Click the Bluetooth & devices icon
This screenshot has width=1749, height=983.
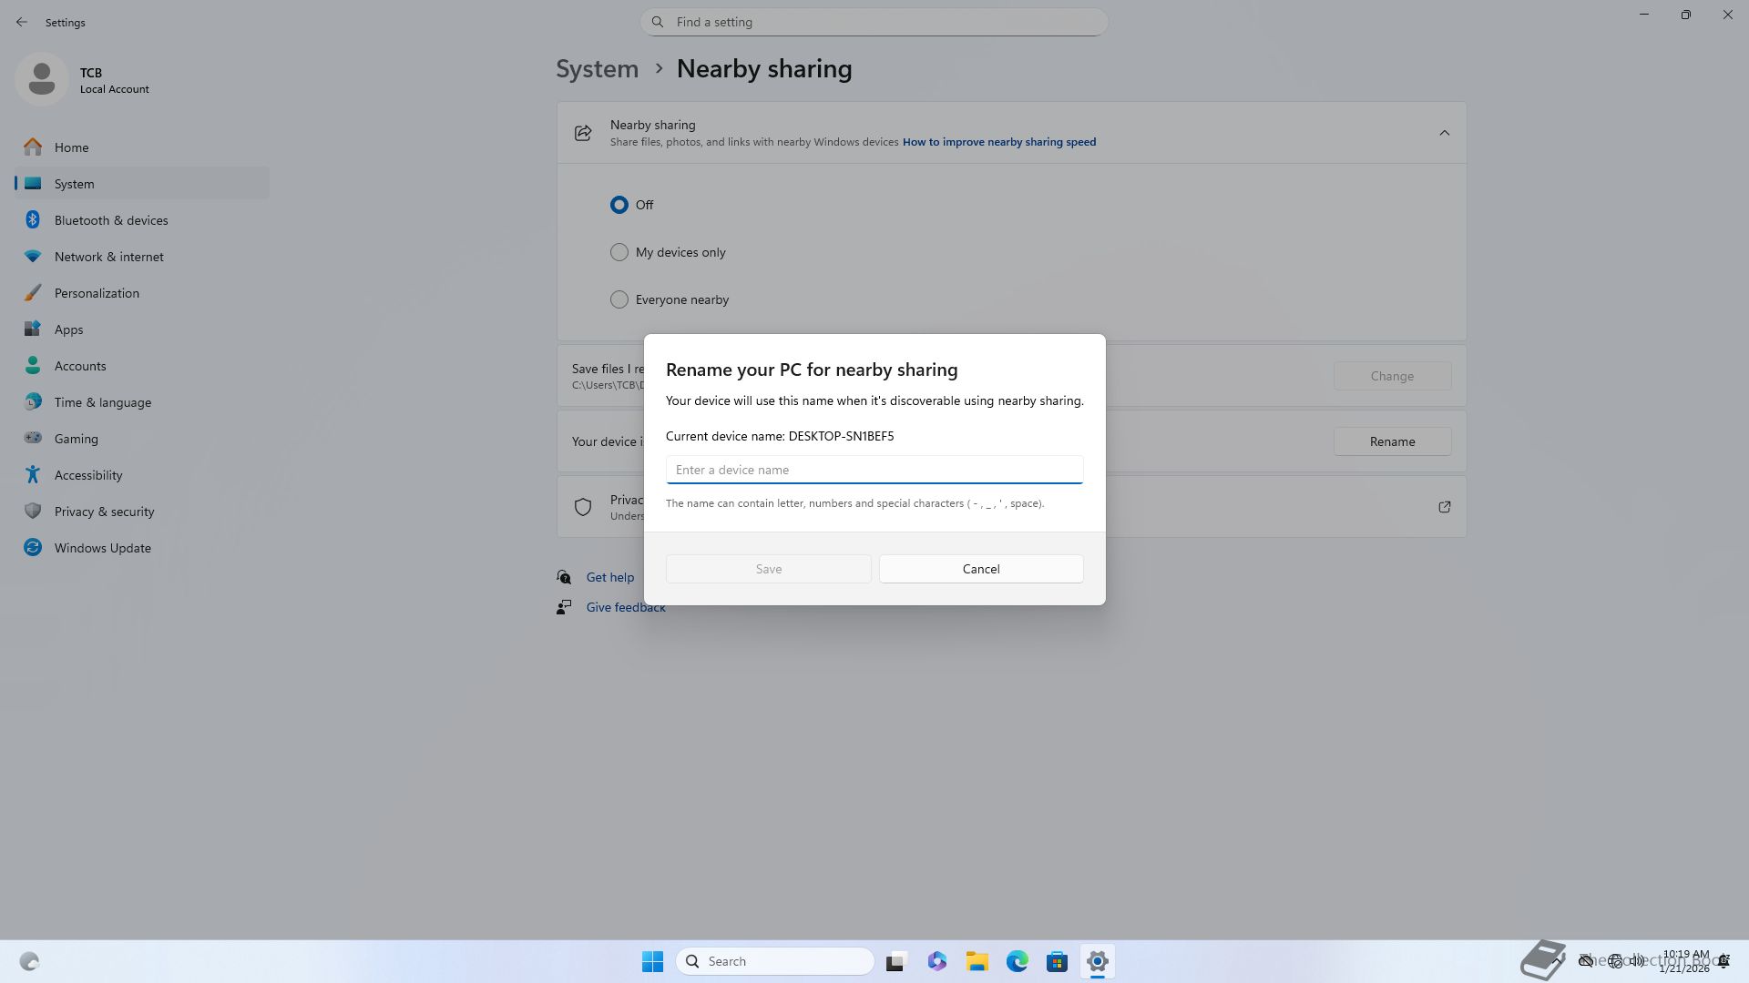33,220
